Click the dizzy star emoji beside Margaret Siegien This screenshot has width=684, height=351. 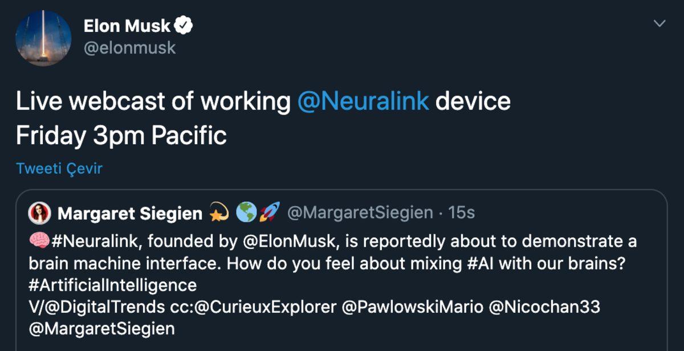tap(219, 213)
